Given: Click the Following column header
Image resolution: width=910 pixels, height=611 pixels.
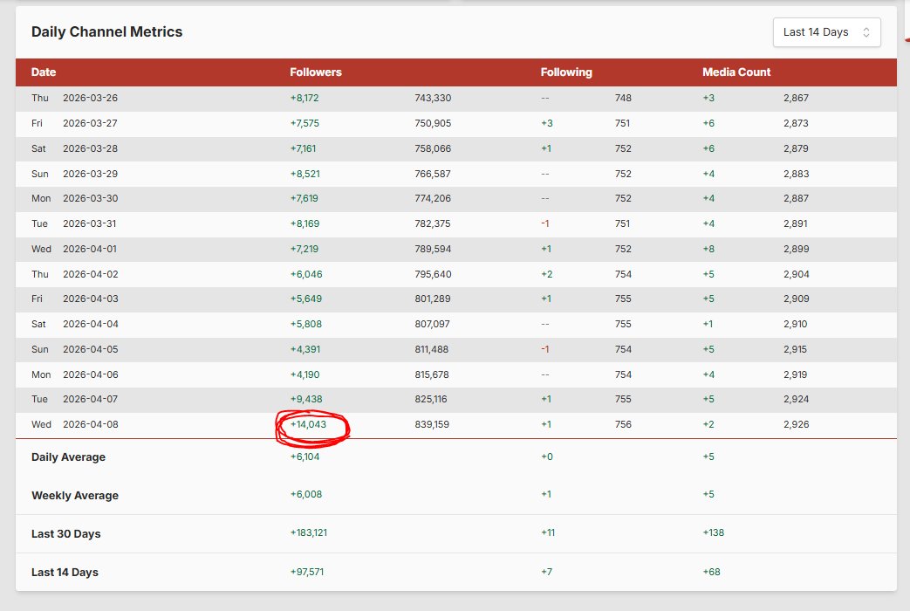Looking at the screenshot, I should pyautogui.click(x=566, y=72).
